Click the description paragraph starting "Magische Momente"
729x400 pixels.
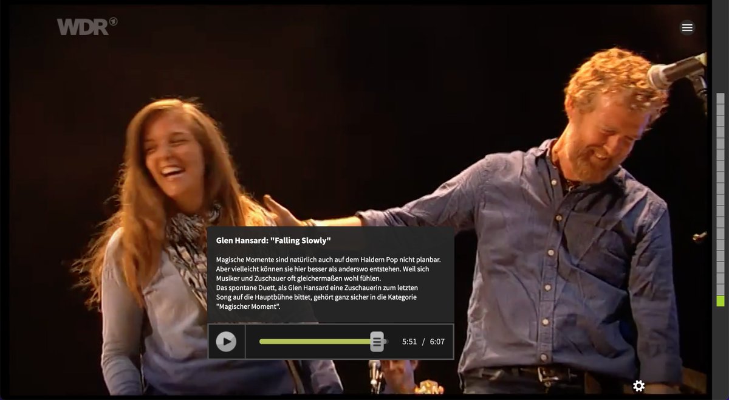pyautogui.click(x=329, y=283)
